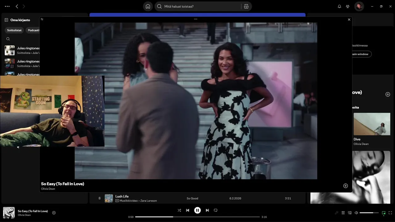
Task: Open first Jules ringtones playlist
Action: point(22,50)
